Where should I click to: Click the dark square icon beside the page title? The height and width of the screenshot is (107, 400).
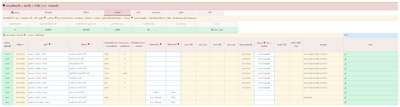(x=4, y=5)
